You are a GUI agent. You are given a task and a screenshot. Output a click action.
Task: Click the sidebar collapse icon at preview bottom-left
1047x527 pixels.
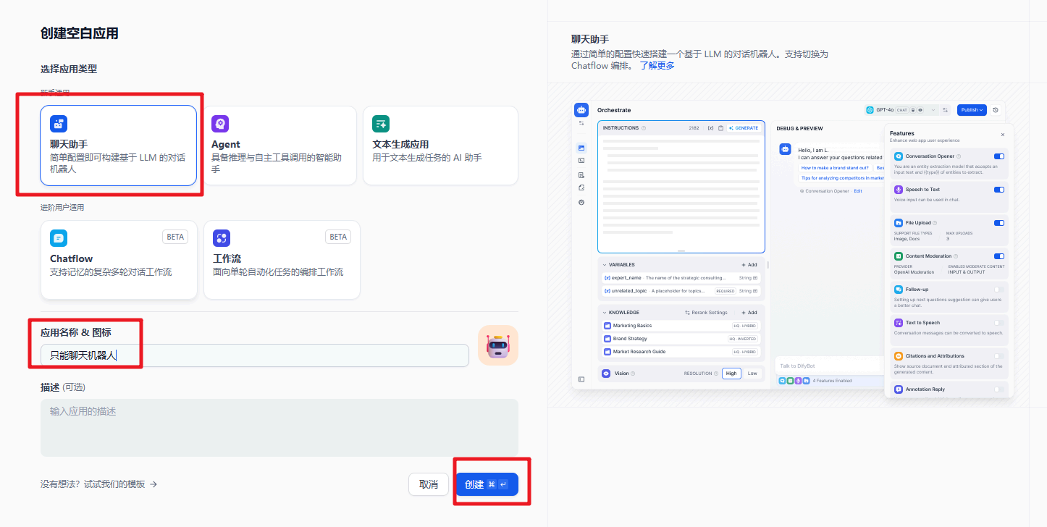(x=581, y=379)
